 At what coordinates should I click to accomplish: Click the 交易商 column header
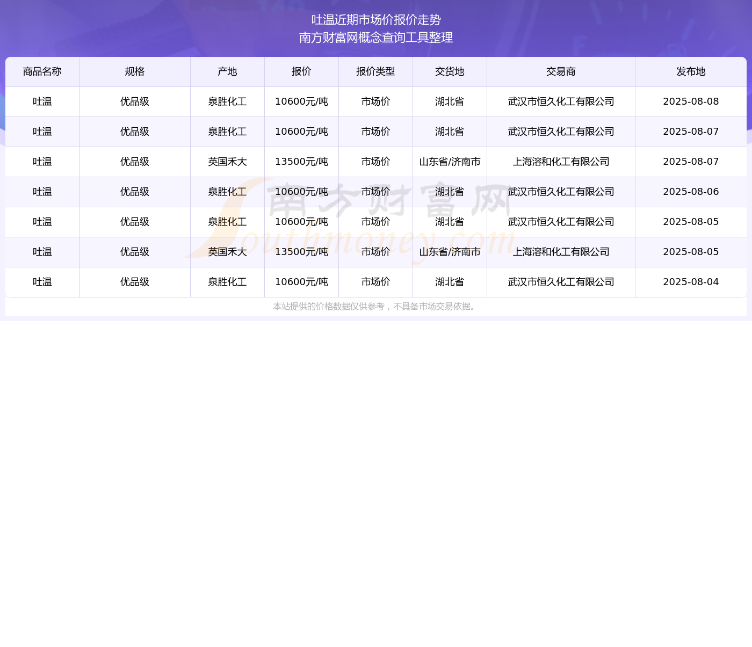[561, 71]
